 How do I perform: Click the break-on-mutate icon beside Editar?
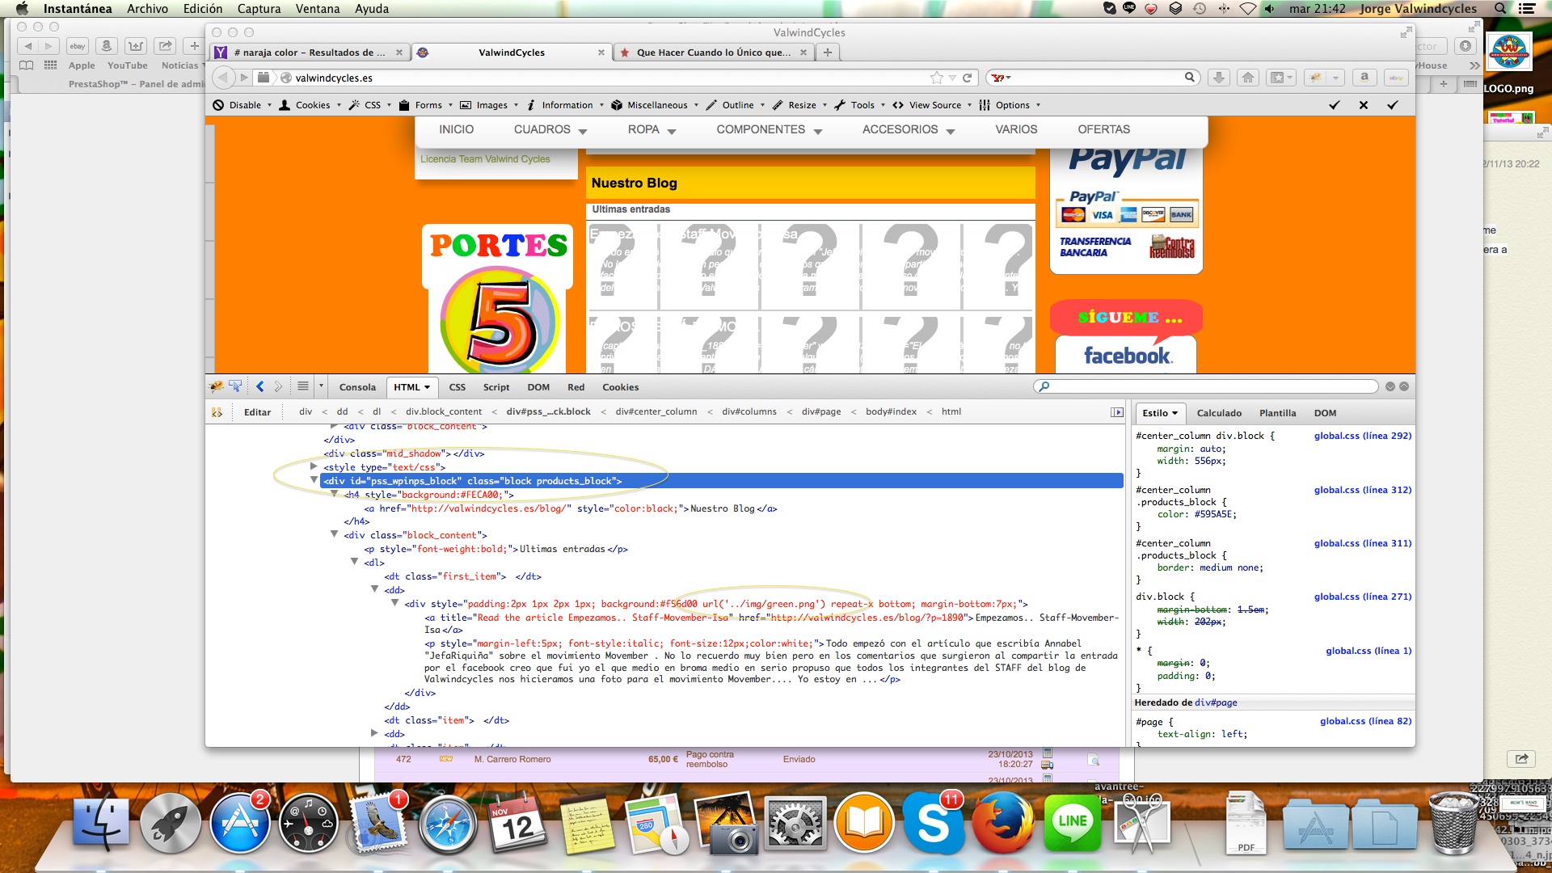pos(217,412)
